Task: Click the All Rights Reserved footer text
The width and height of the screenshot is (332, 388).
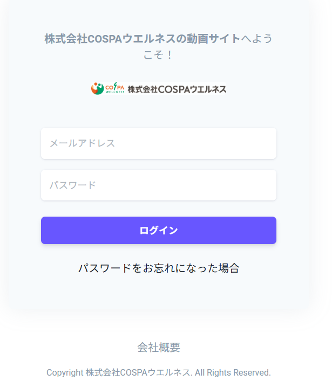Action: pyautogui.click(x=233, y=372)
